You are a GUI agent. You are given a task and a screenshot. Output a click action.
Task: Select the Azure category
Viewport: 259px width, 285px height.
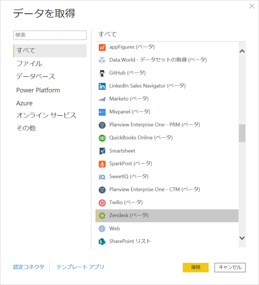(x=24, y=103)
